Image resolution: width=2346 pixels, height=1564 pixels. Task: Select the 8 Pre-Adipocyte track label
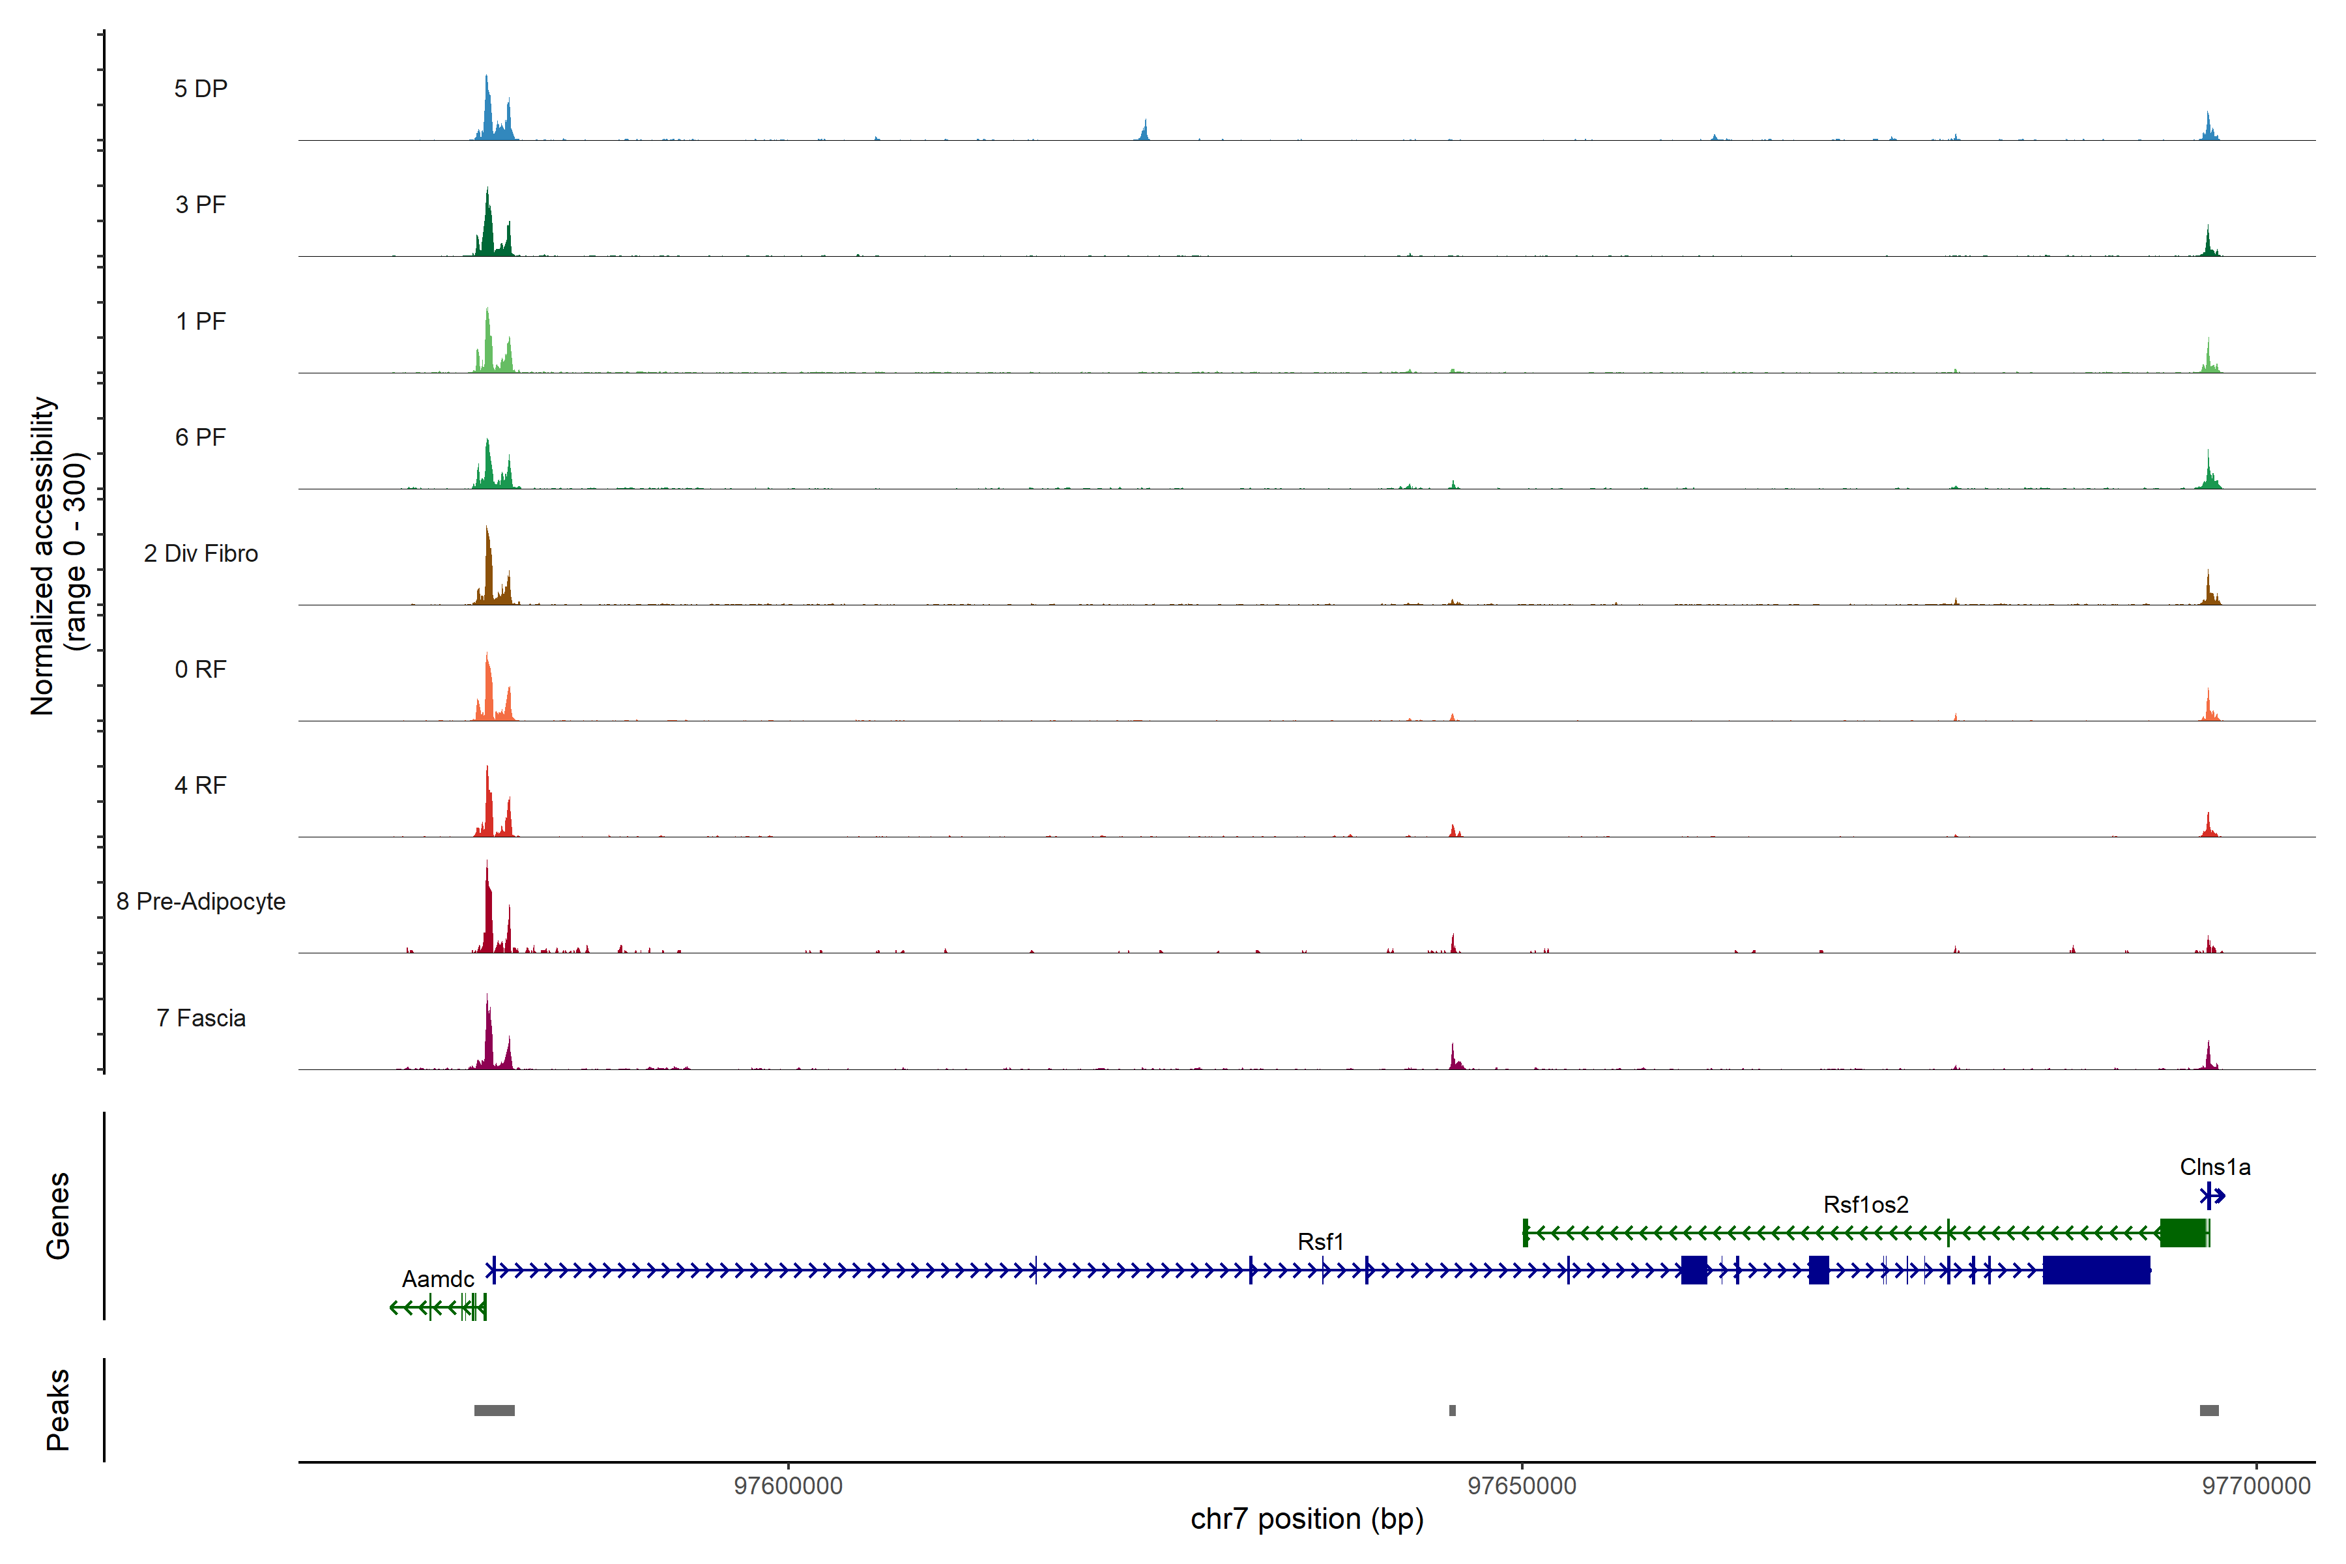(x=201, y=901)
